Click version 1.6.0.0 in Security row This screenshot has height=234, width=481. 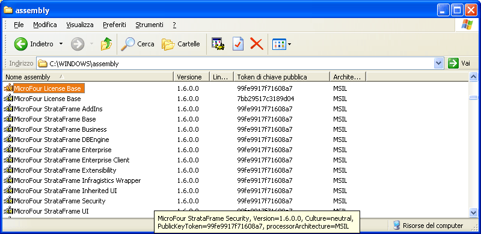tap(188, 201)
